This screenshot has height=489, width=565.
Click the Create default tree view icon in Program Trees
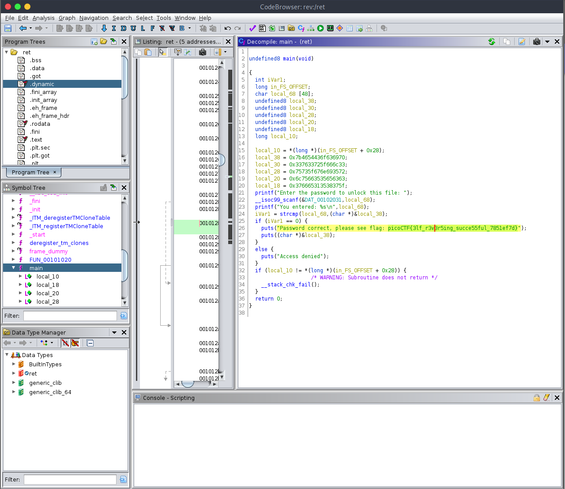click(x=94, y=41)
